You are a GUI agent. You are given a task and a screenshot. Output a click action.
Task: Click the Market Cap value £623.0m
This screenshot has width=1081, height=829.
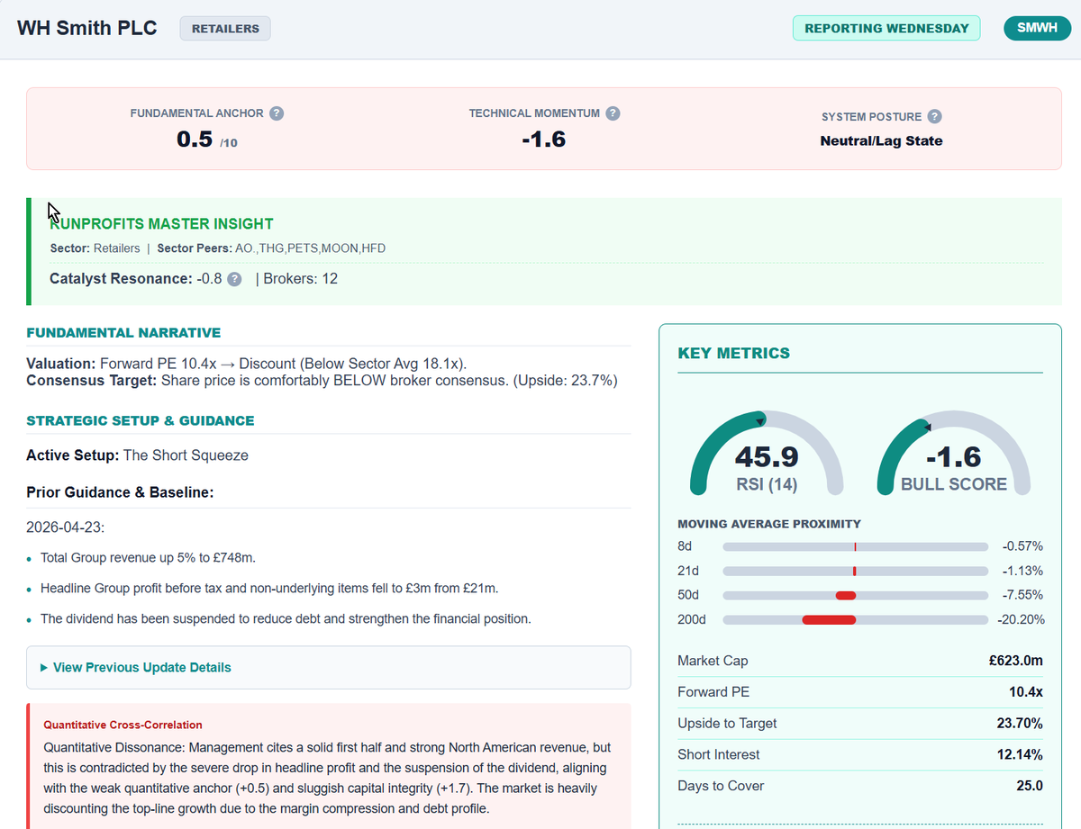[x=1015, y=661]
